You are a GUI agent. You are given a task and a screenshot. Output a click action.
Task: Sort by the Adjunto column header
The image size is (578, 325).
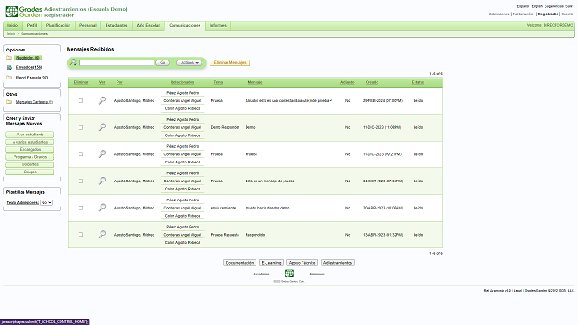pyautogui.click(x=347, y=82)
